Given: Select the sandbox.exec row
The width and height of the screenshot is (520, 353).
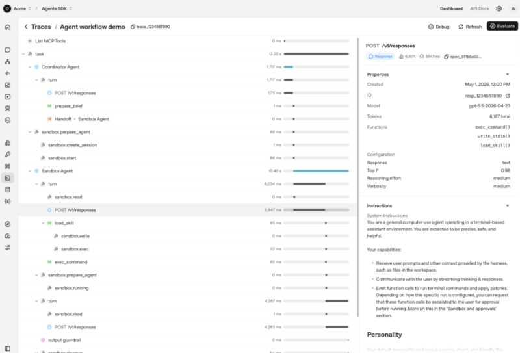Looking at the screenshot, I should click(187, 249).
